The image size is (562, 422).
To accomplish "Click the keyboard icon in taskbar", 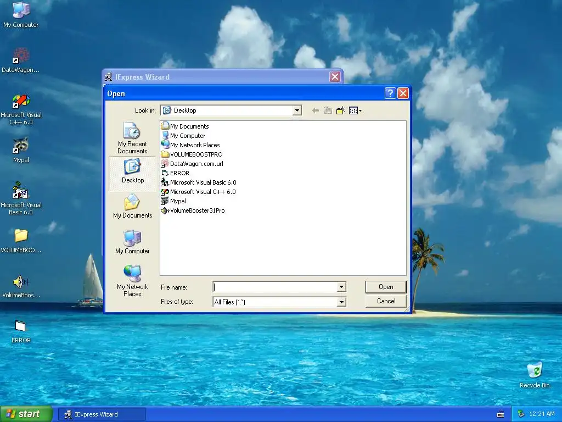I will [x=501, y=414].
